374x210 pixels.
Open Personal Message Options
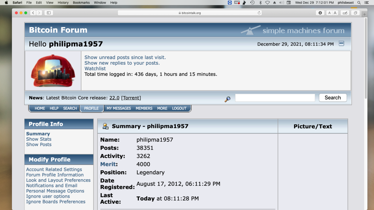[55, 191]
